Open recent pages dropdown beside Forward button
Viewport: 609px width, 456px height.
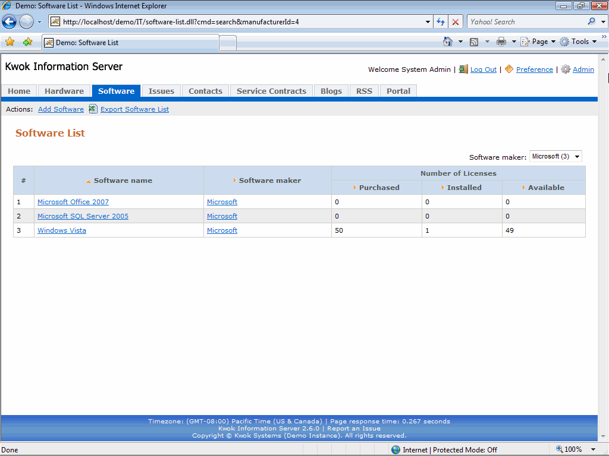pos(40,22)
